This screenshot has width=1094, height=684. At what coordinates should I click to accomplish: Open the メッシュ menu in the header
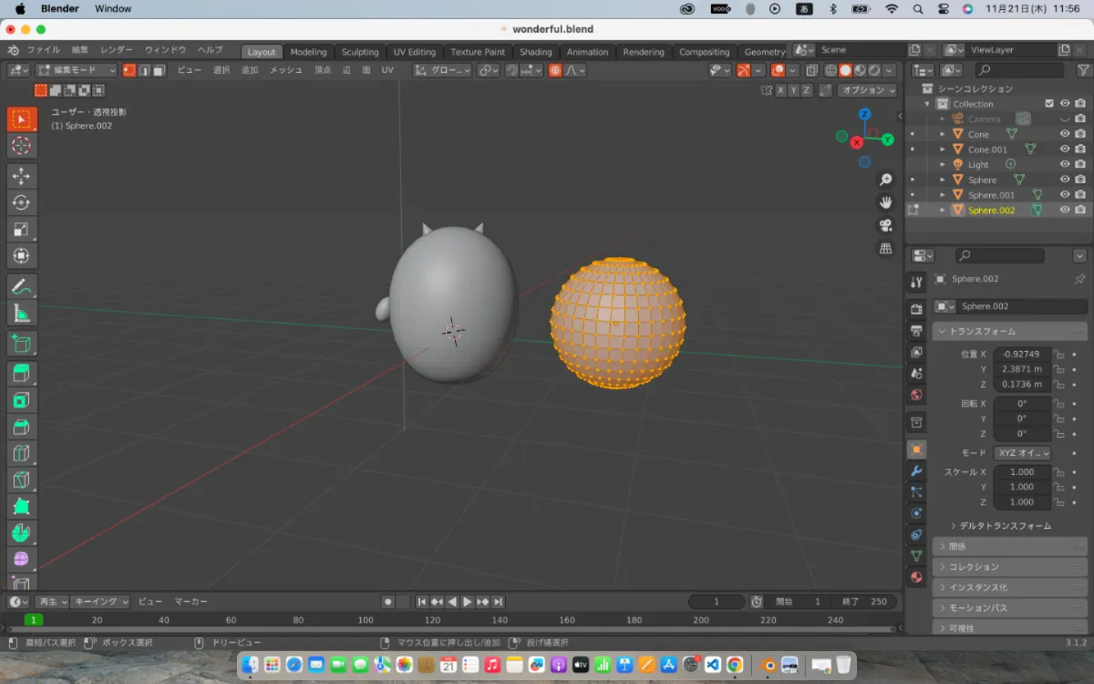pyautogui.click(x=286, y=70)
